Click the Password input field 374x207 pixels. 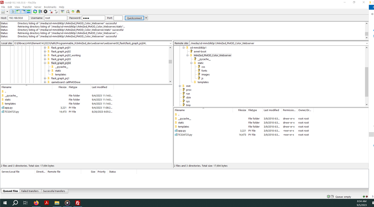click(x=93, y=18)
